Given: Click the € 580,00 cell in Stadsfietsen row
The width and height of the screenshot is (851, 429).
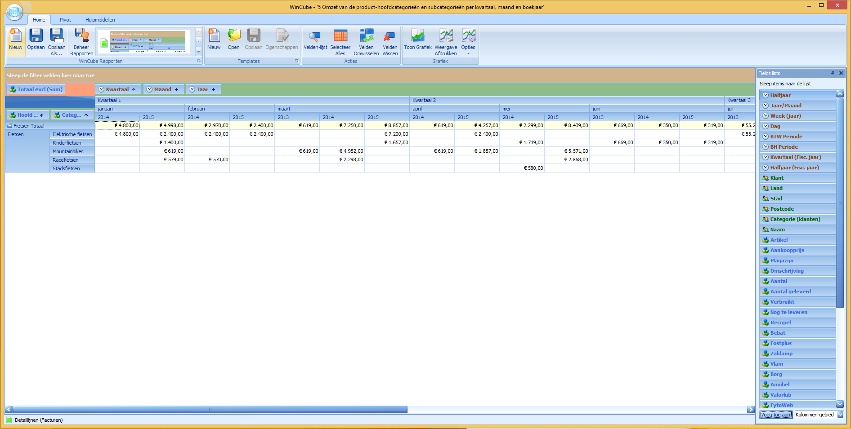Looking at the screenshot, I should 522,168.
